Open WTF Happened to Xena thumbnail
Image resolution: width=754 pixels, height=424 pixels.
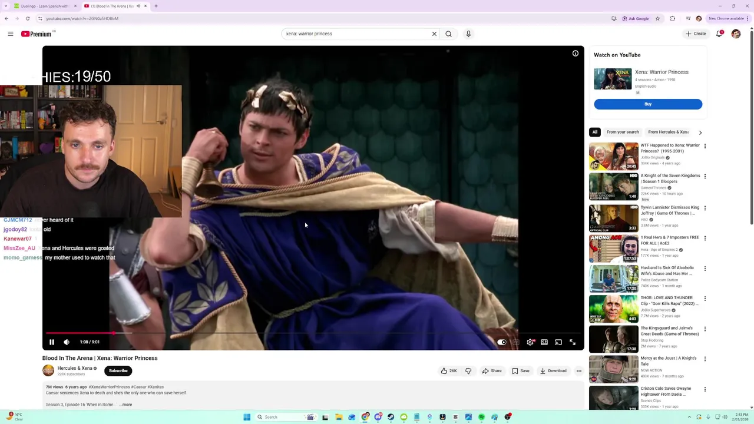click(614, 156)
